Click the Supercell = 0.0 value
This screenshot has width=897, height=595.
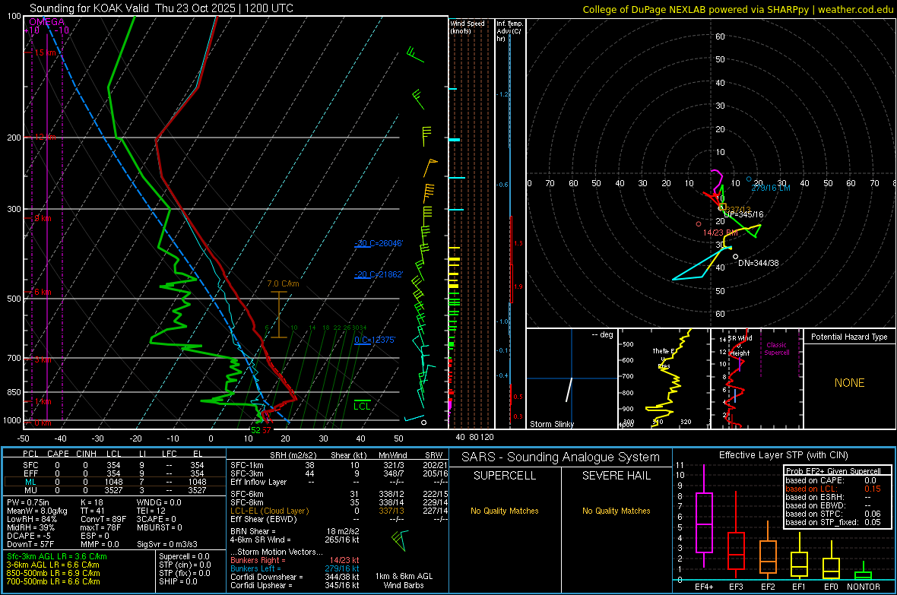point(184,556)
